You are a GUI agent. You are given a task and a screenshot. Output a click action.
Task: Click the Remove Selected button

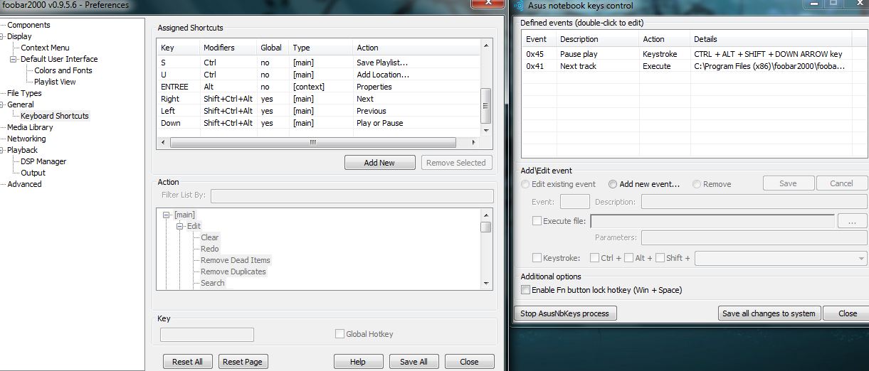(455, 163)
